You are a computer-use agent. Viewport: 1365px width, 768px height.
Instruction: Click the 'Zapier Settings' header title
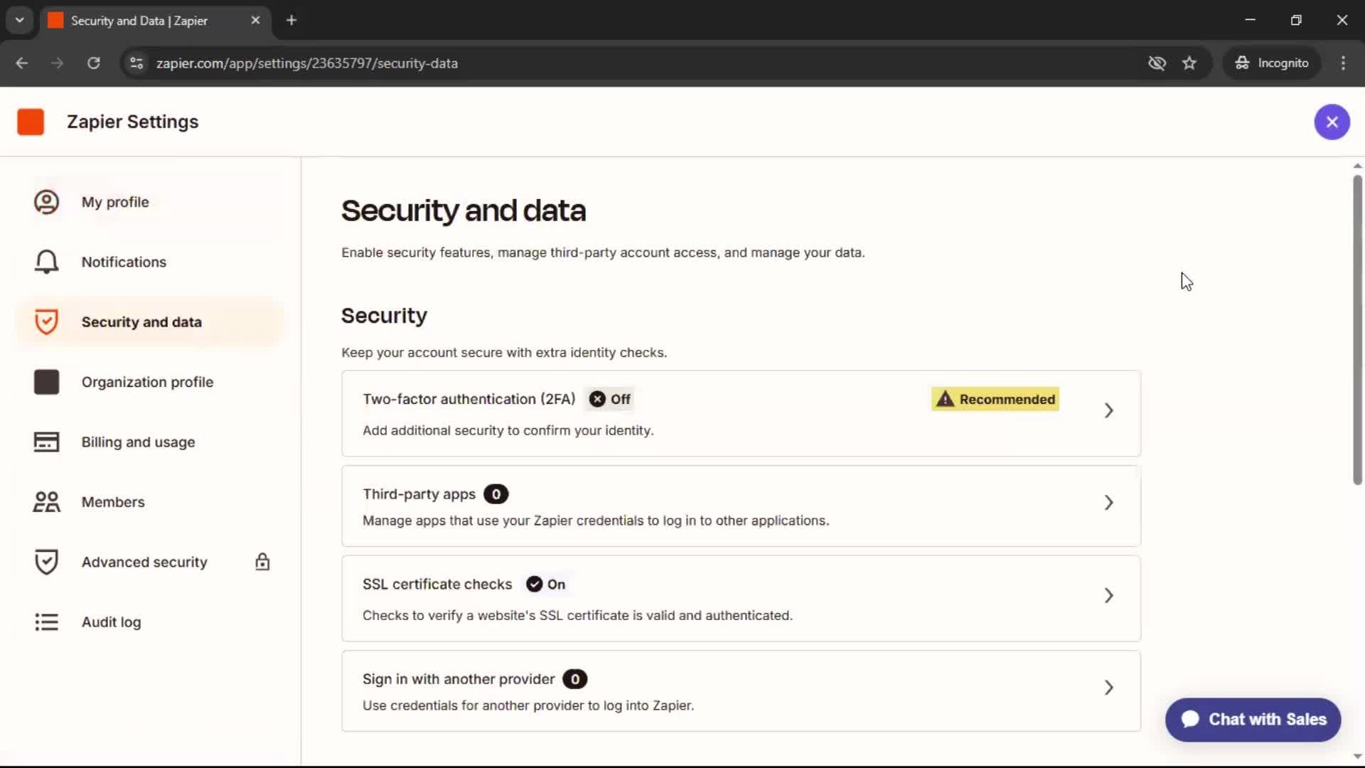133,122
